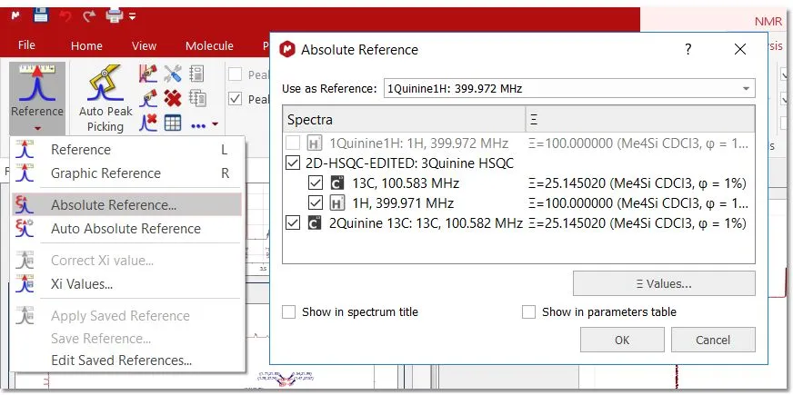Toggle the 2Quinine 13C spectrum checkbox
This screenshot has width=793, height=395.
click(x=292, y=223)
